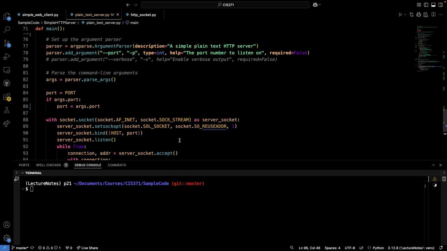The height and width of the screenshot is (251, 447).
Task: Open the Run and Debug view
Action: [7, 56]
